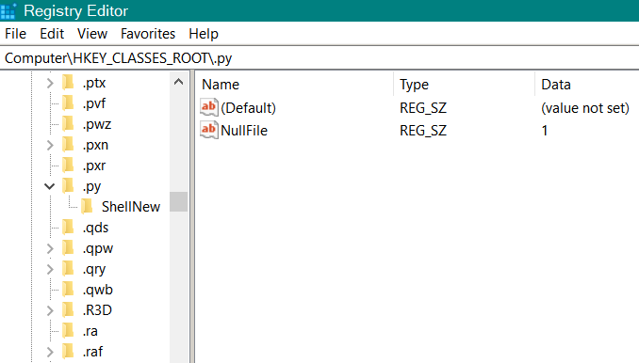639x363 pixels.
Task: Select the NullFile value name
Action: click(244, 131)
